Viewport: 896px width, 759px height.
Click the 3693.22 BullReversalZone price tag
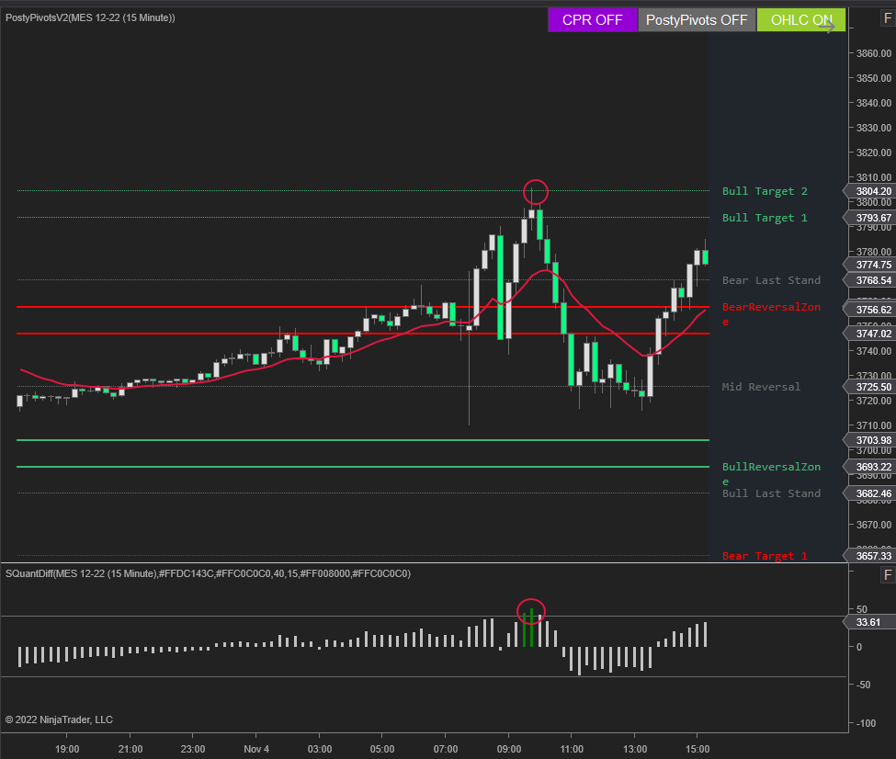[x=871, y=467]
